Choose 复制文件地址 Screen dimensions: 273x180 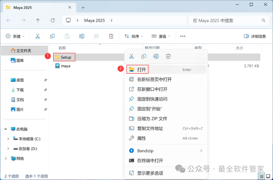click(166, 128)
